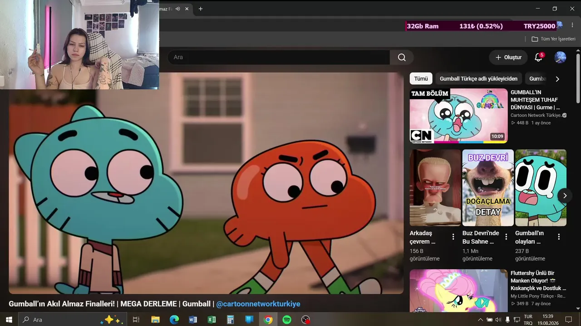This screenshot has width=581, height=326.
Task: Switch the TUR TRQ keyboard layout
Action: point(528,320)
